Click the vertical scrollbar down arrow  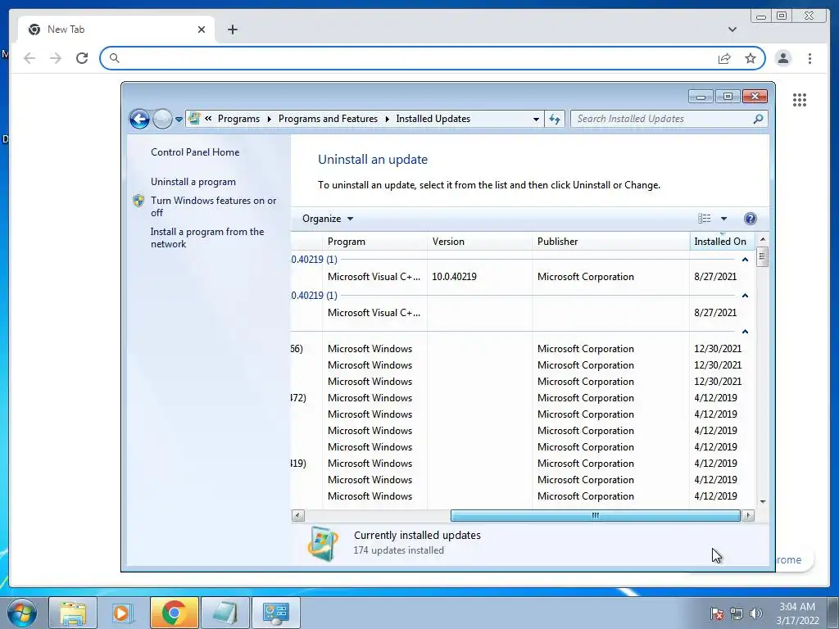(x=763, y=502)
